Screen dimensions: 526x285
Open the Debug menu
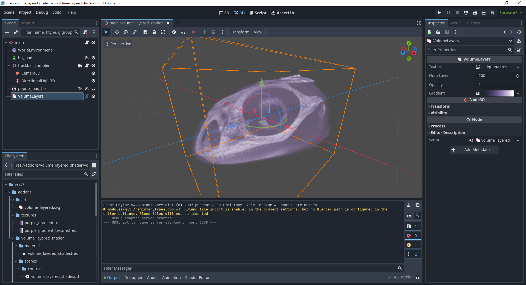42,12
